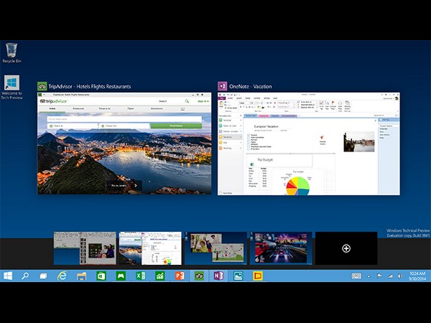Open the Windows Store taskbar icon
Image resolution: width=431 pixels, height=323 pixels.
coord(101,276)
